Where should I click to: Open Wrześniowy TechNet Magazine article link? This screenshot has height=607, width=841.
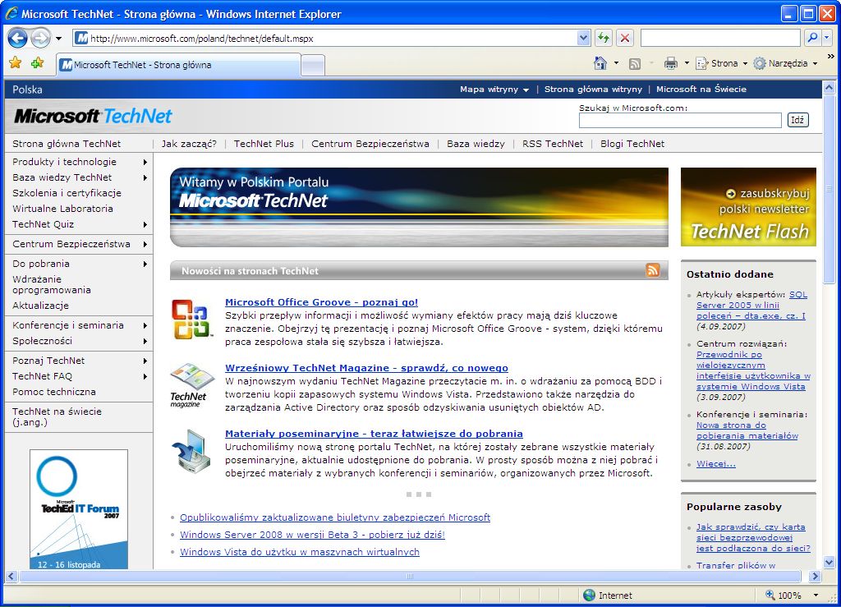point(366,368)
